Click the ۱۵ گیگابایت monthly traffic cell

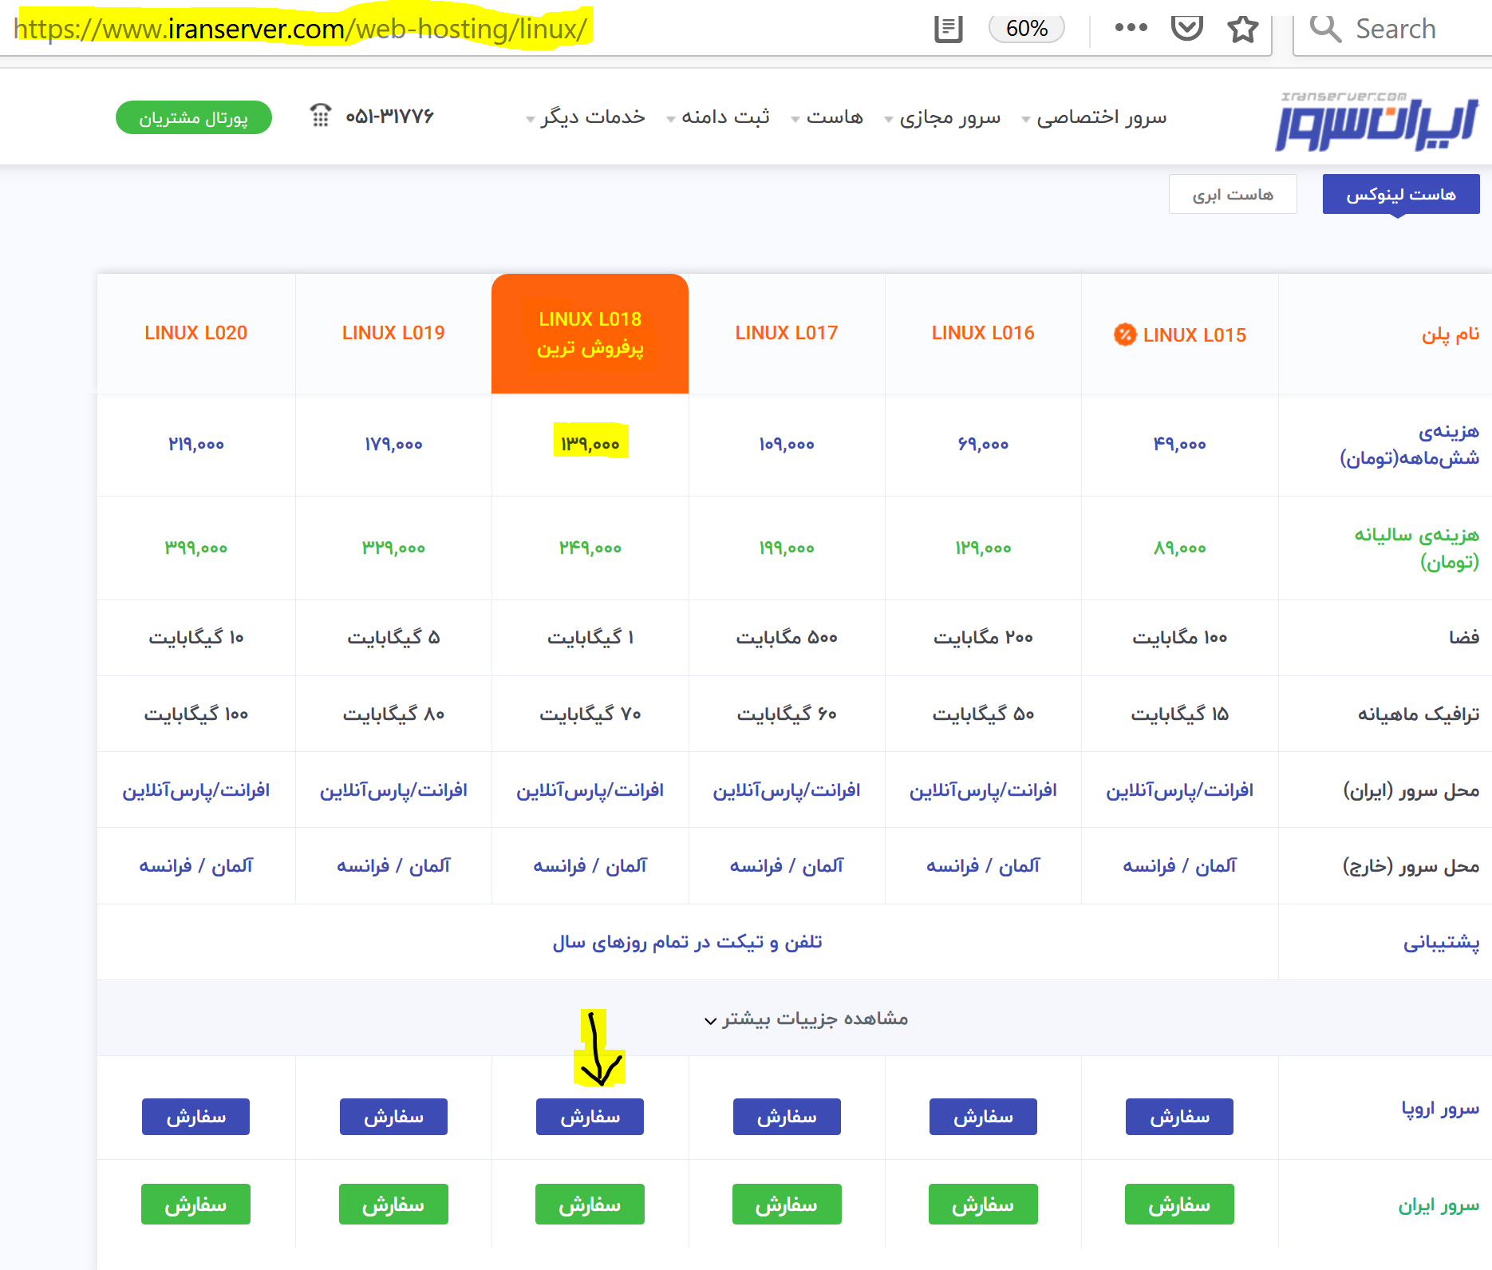coord(1179,714)
